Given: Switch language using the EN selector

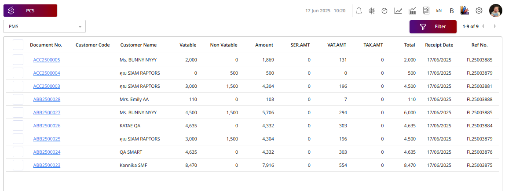Looking at the screenshot, I should click(x=439, y=11).
